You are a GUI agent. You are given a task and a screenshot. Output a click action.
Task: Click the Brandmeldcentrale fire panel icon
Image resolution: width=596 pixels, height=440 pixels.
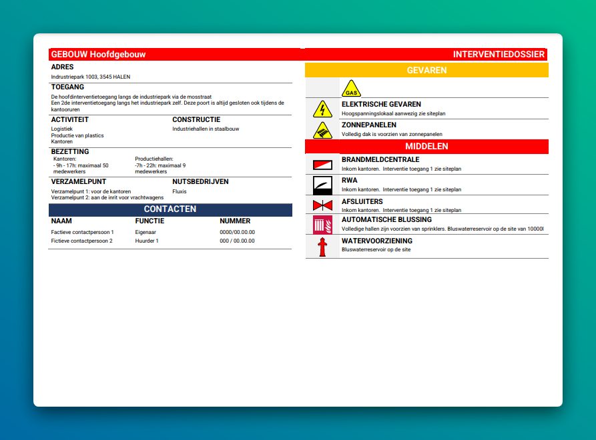(322, 165)
